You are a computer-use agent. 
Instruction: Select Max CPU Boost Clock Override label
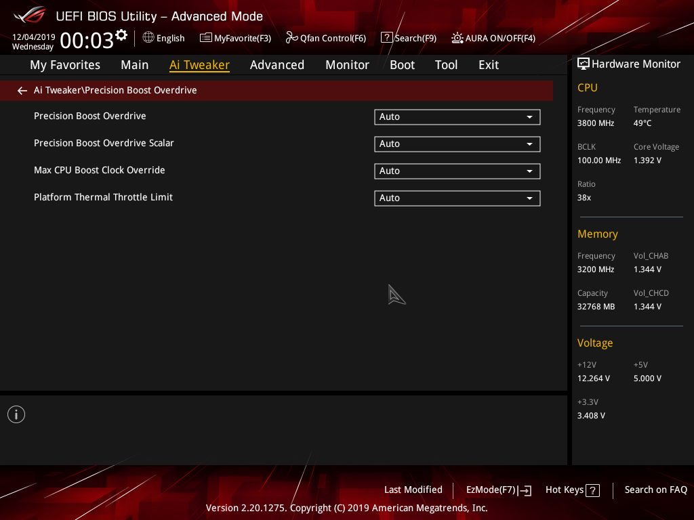tap(99, 170)
